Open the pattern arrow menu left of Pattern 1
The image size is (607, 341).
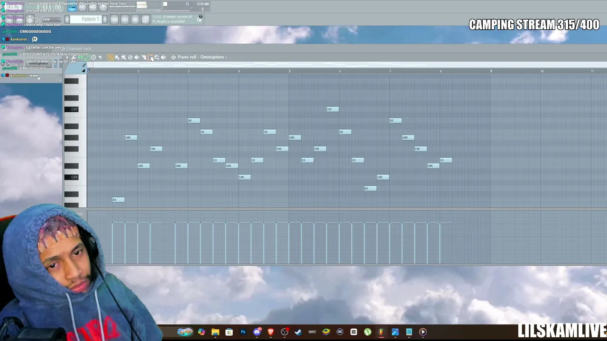click(67, 19)
